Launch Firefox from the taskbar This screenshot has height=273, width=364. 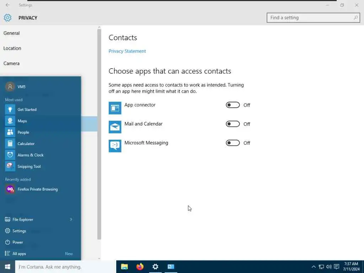[x=140, y=267]
